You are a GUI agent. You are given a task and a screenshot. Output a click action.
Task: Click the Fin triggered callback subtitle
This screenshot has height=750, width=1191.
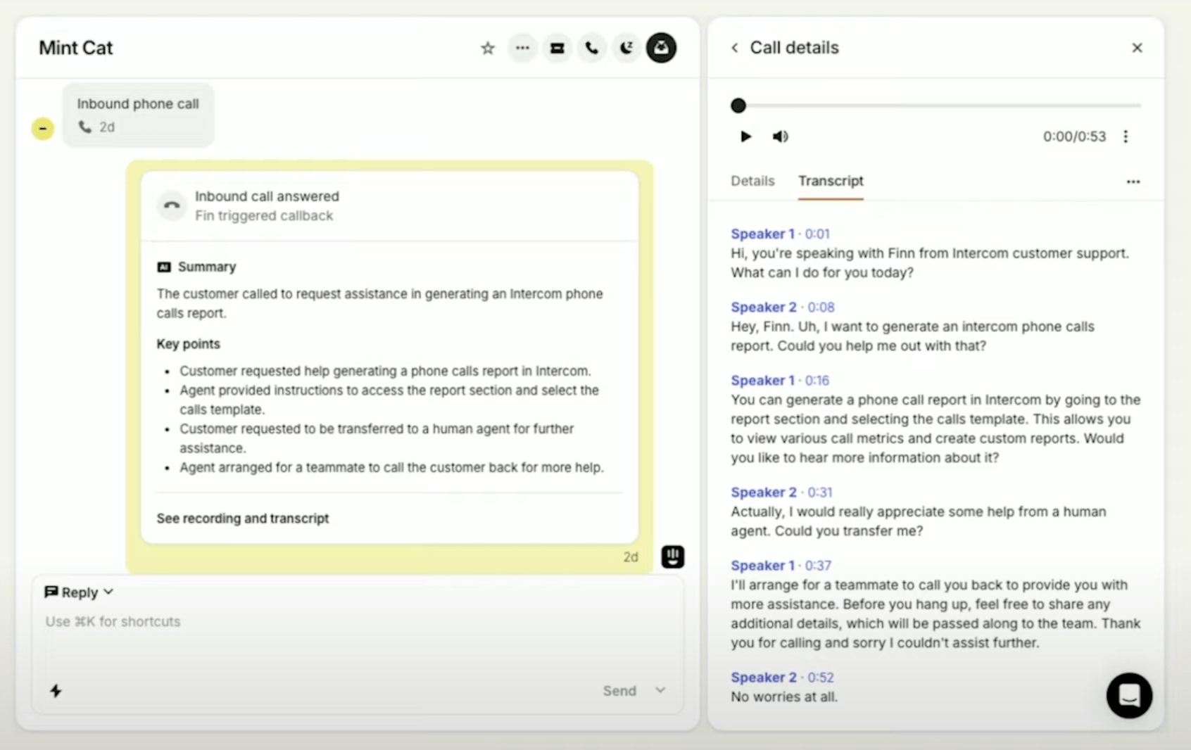coord(264,216)
